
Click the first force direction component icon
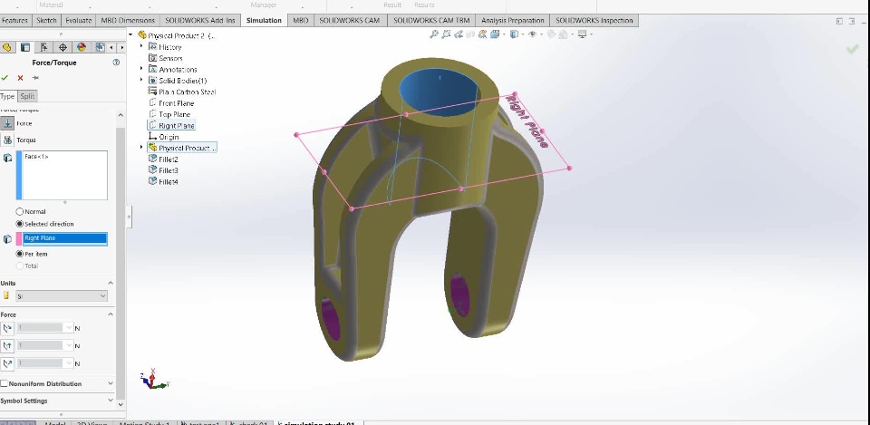tap(8, 328)
